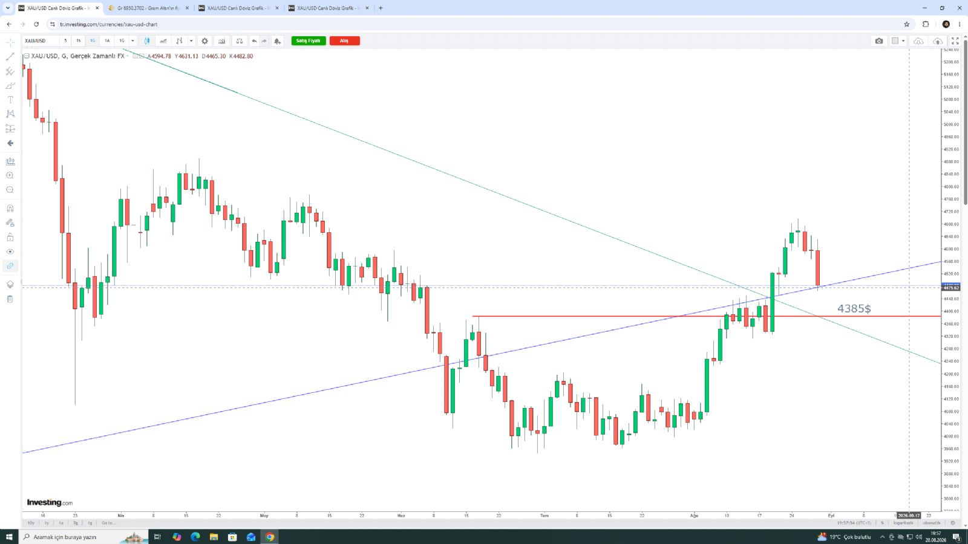The height and width of the screenshot is (544, 968).
Task: Open the compare symbols tool
Action: point(240,41)
